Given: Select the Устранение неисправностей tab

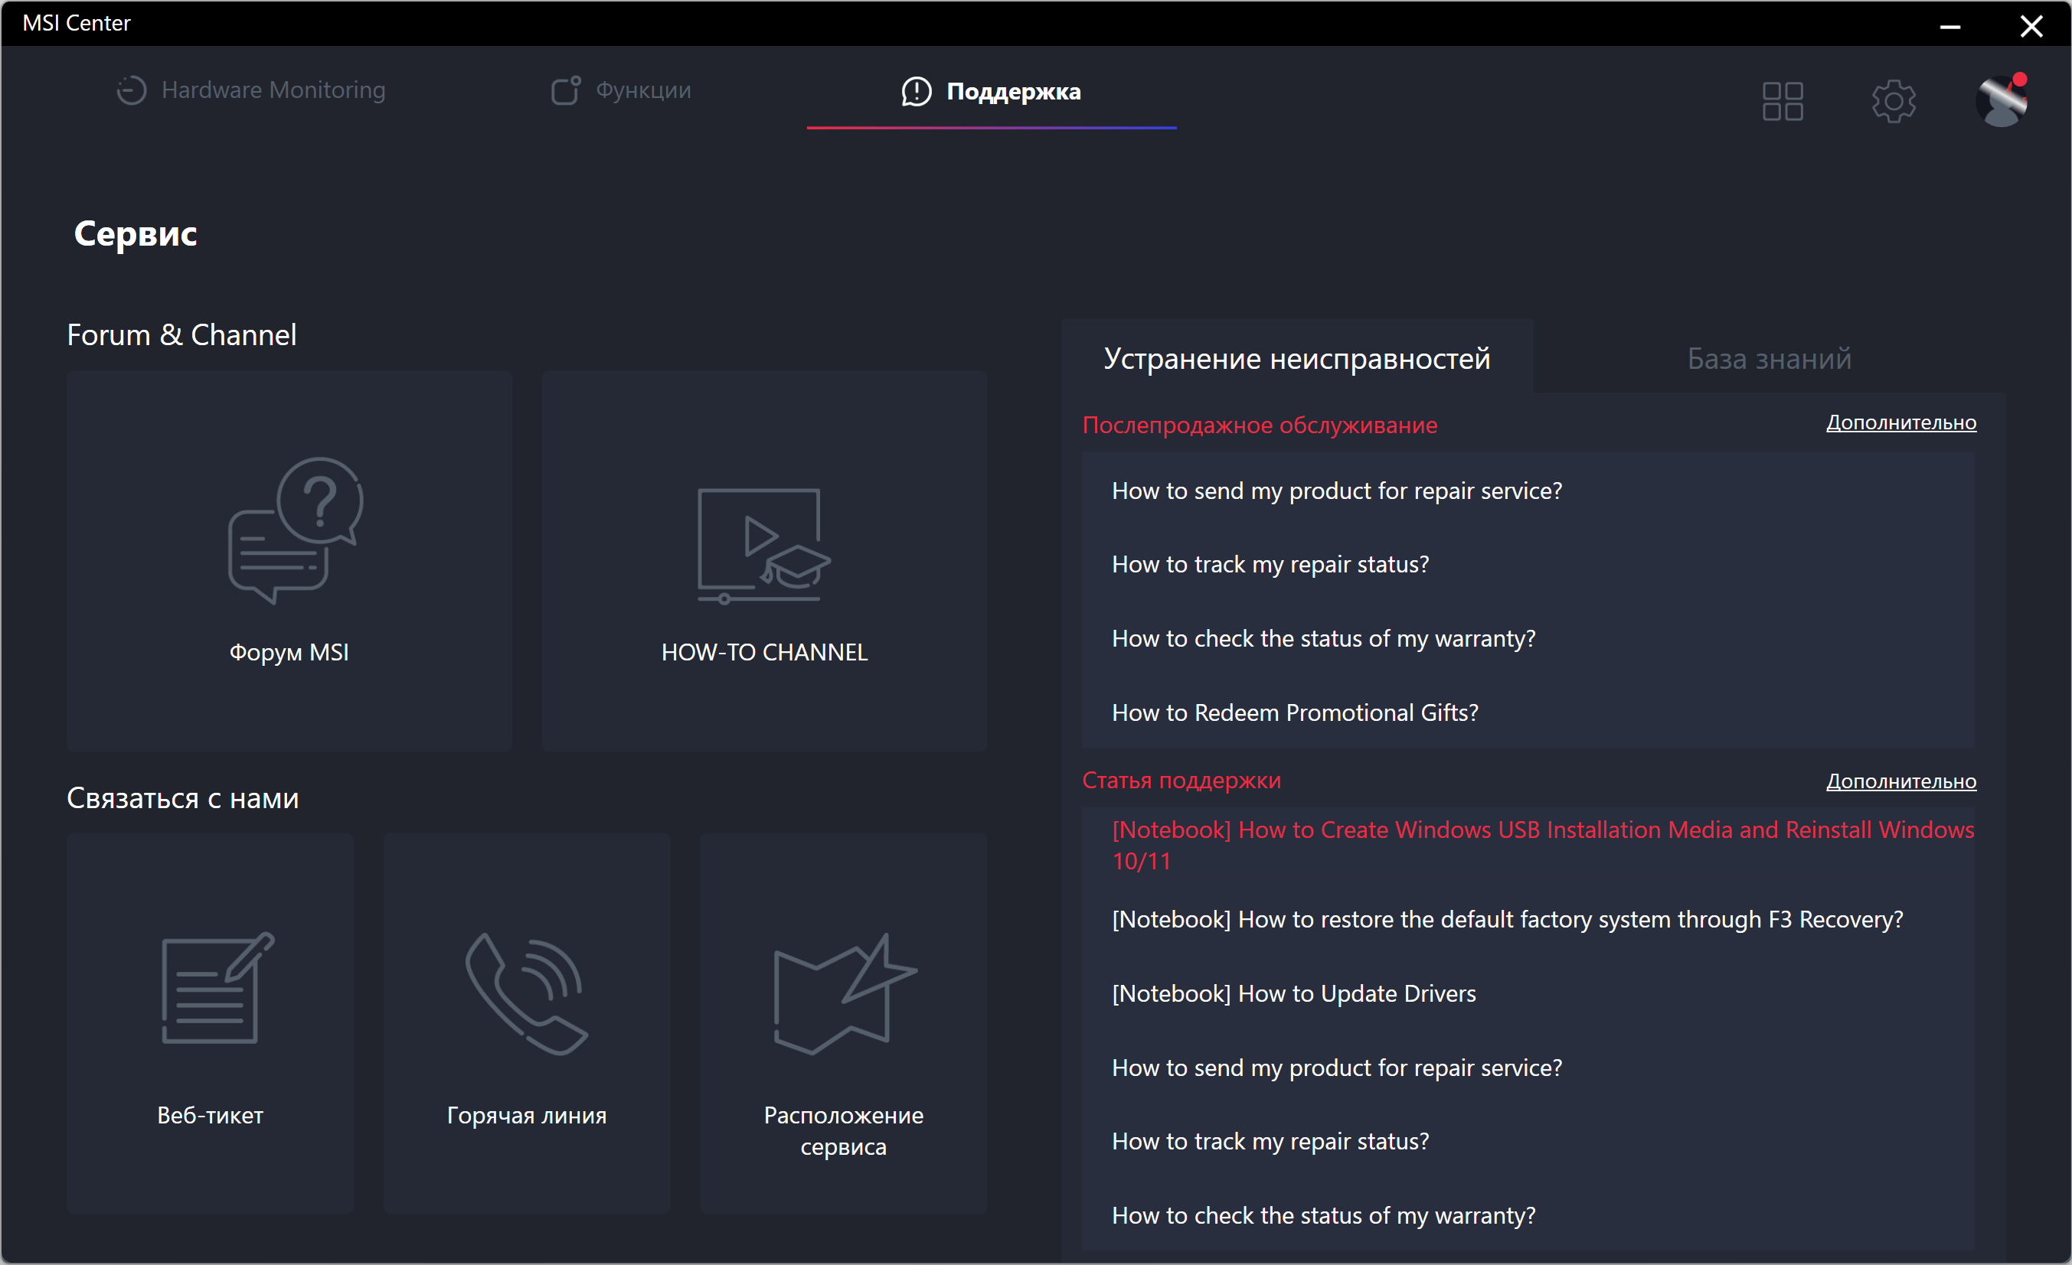Looking at the screenshot, I should pyautogui.click(x=1296, y=358).
